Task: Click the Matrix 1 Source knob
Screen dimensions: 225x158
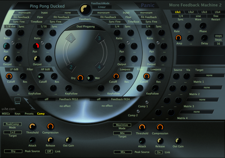Action: tap(176, 76)
